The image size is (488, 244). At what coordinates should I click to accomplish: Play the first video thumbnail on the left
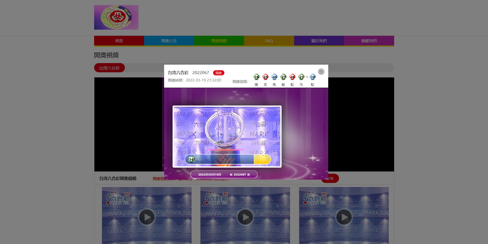pyautogui.click(x=147, y=217)
